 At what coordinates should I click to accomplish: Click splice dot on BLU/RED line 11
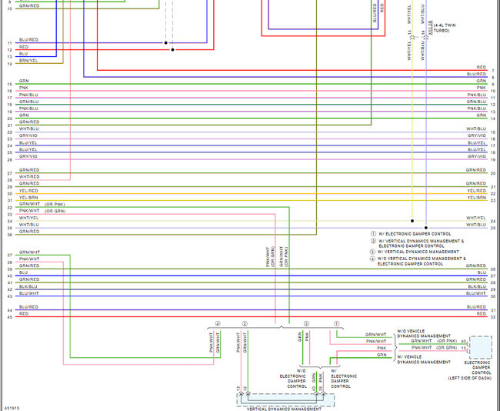click(x=166, y=43)
